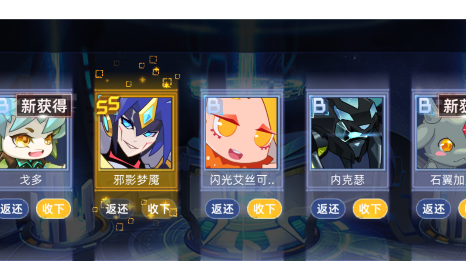The image size is (466, 261).
Task: Click 收下 under 内克瑟
Action: click(x=370, y=209)
